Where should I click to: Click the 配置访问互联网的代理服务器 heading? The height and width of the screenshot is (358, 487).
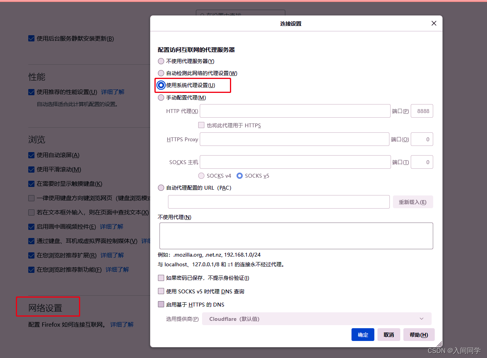196,50
